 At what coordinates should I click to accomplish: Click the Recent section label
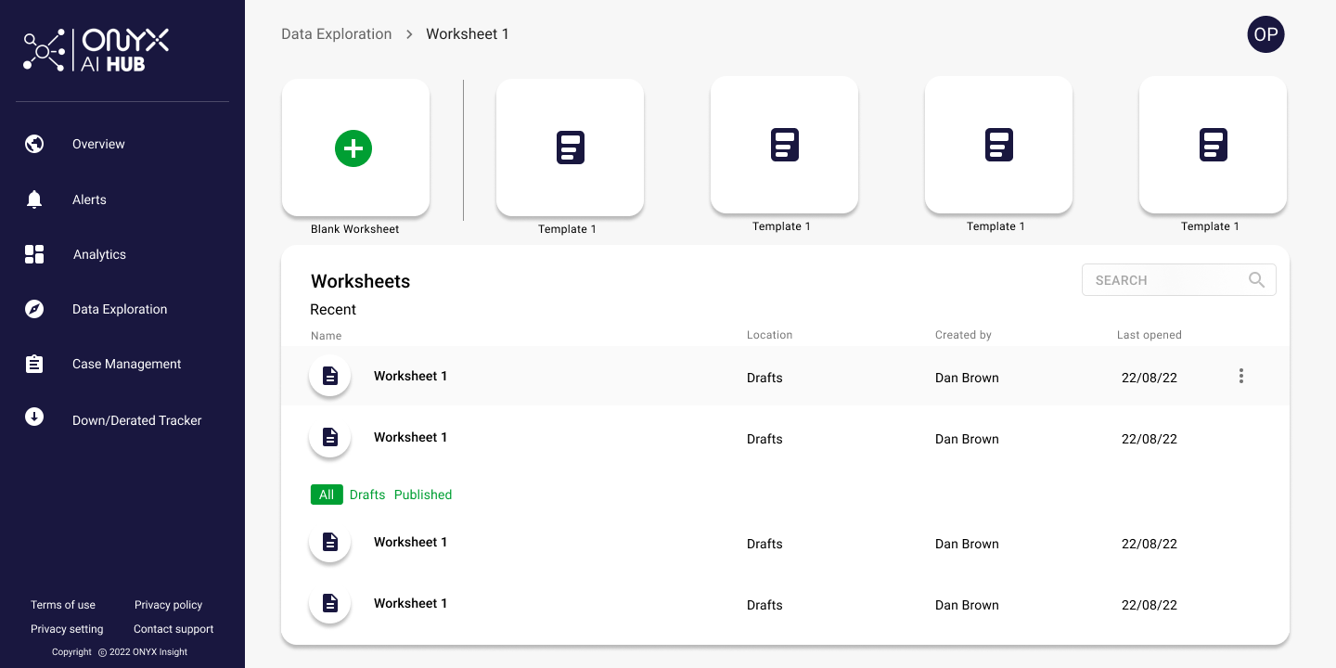tap(333, 310)
